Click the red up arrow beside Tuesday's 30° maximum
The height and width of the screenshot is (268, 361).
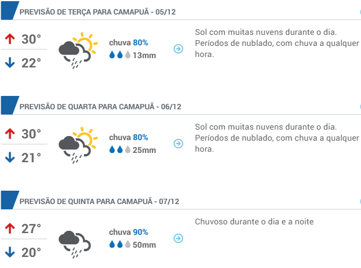[x=9, y=40]
